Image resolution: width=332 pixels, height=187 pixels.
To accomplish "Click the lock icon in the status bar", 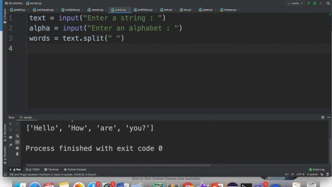I will [x=322, y=175].
